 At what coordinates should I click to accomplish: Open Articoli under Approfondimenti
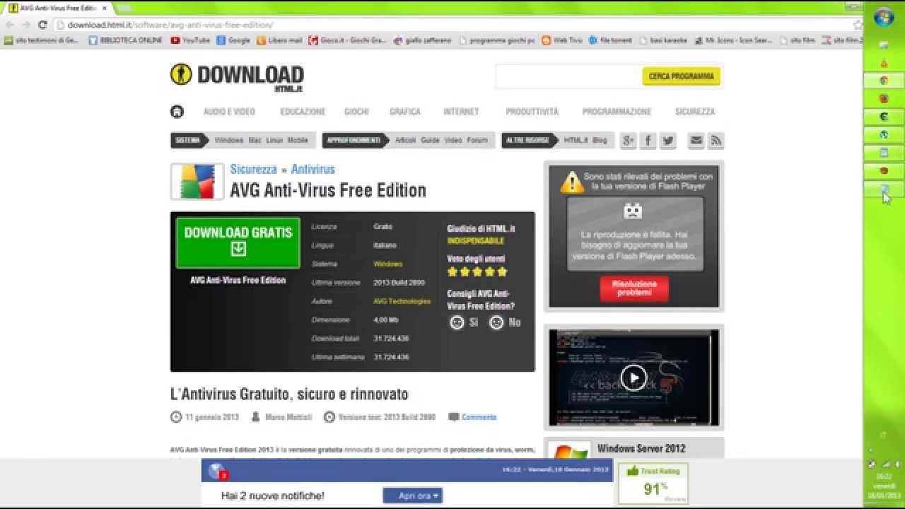405,141
